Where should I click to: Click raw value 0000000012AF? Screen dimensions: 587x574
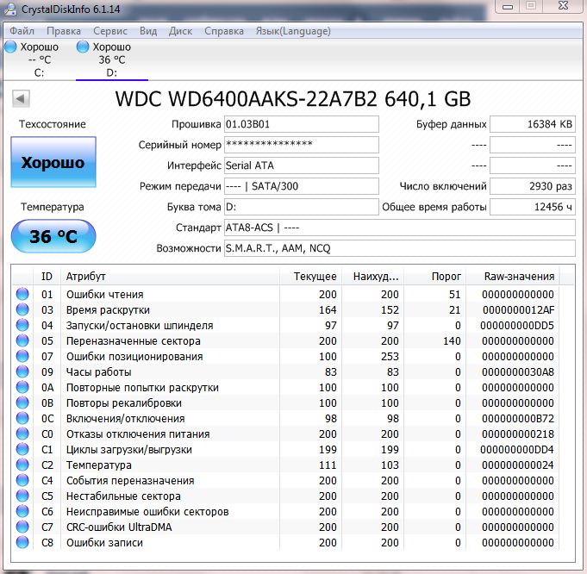[519, 310]
